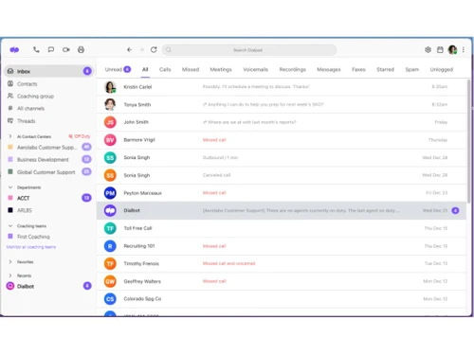This screenshot has width=474, height=355.
Task: Go back with the left arrow
Action: click(129, 49)
